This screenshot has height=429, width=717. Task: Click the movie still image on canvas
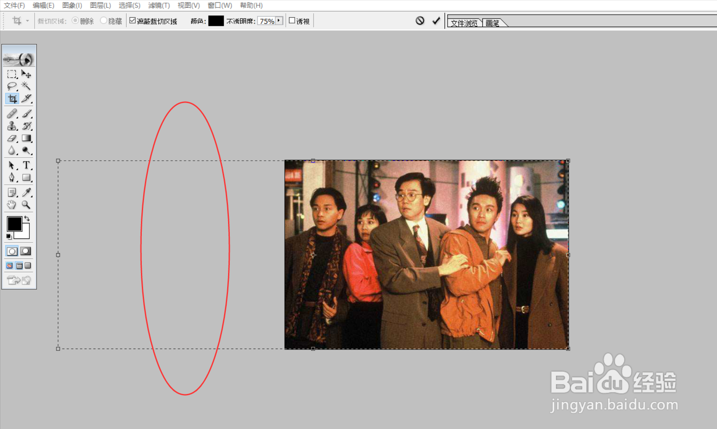427,254
